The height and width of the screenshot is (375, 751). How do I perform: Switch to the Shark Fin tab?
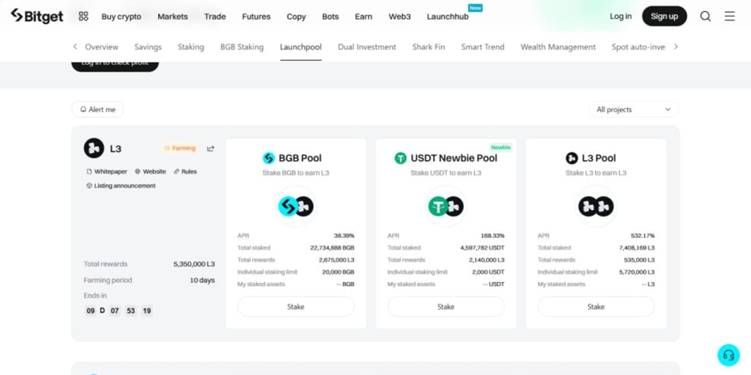pos(428,47)
